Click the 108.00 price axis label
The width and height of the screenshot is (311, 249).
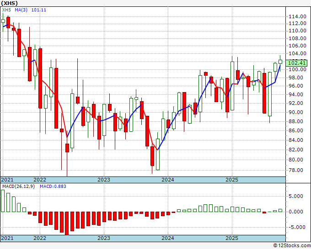point(297,38)
